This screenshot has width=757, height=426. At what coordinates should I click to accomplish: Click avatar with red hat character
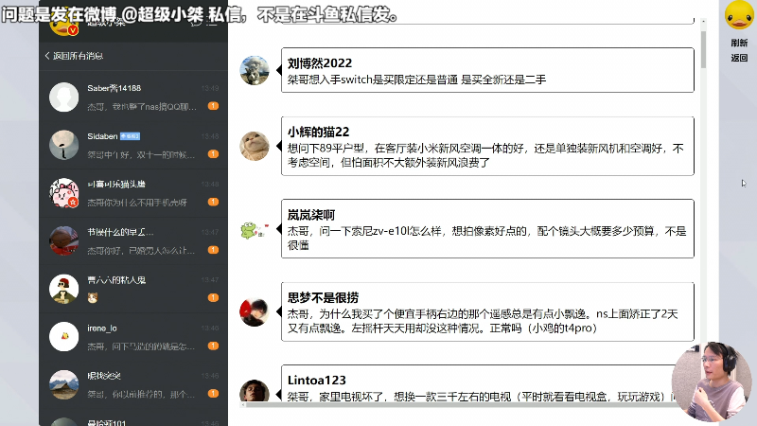(63, 289)
